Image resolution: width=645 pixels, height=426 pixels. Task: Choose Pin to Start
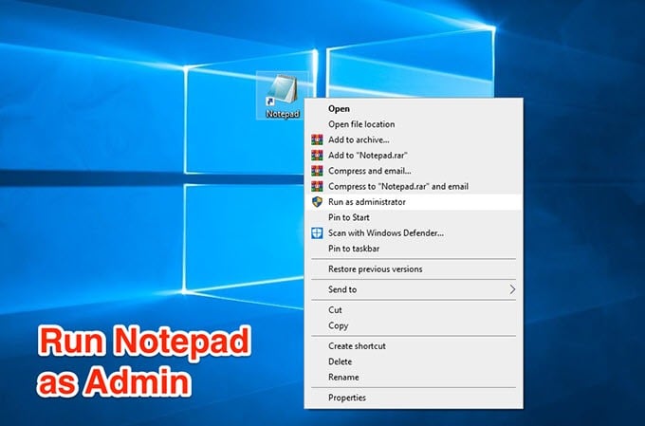click(x=414, y=217)
